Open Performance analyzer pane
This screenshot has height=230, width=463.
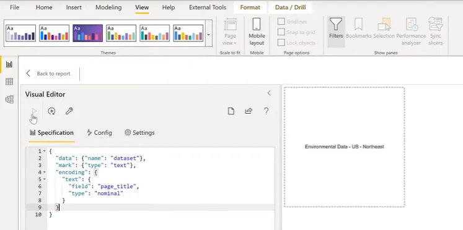(411, 32)
